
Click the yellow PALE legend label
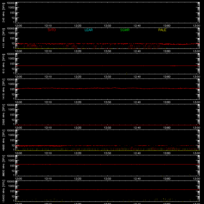162,30
